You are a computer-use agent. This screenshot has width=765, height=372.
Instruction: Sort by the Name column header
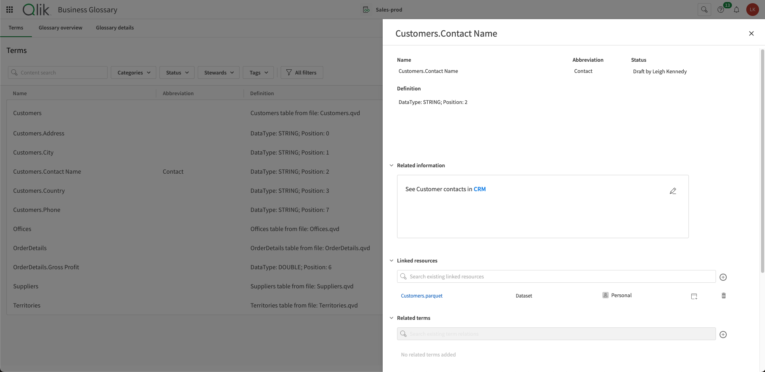20,93
